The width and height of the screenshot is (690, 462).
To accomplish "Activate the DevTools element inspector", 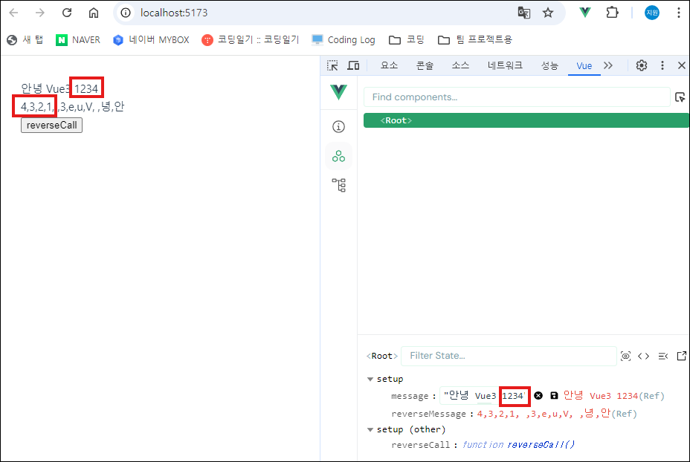I will [x=332, y=65].
